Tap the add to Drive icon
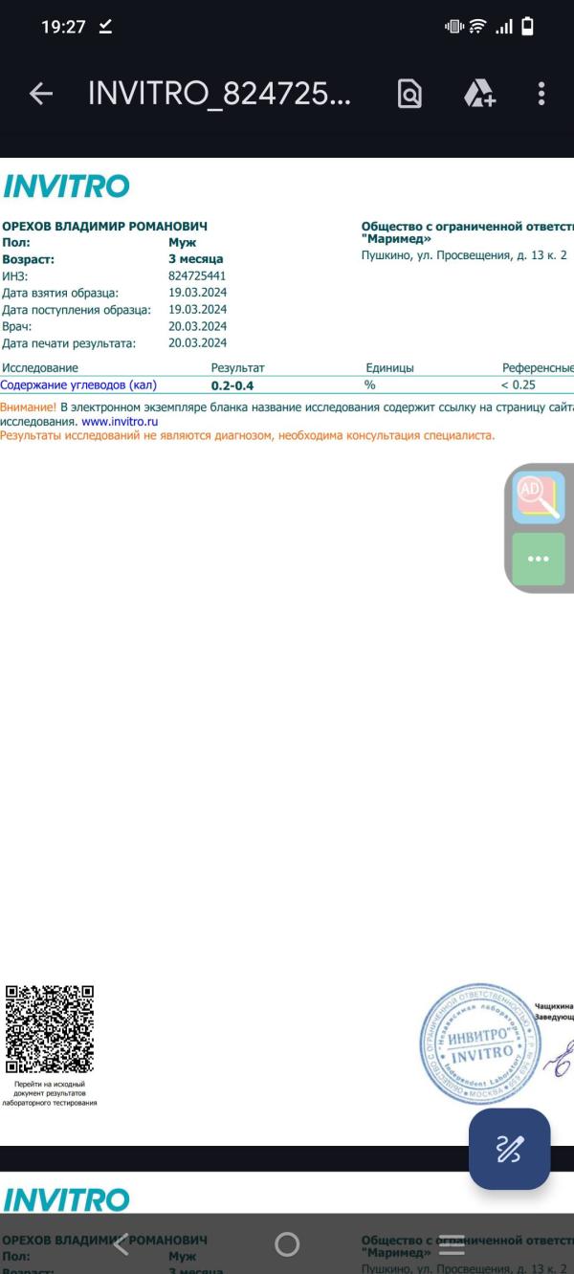This screenshot has height=1274, width=574. point(478,93)
